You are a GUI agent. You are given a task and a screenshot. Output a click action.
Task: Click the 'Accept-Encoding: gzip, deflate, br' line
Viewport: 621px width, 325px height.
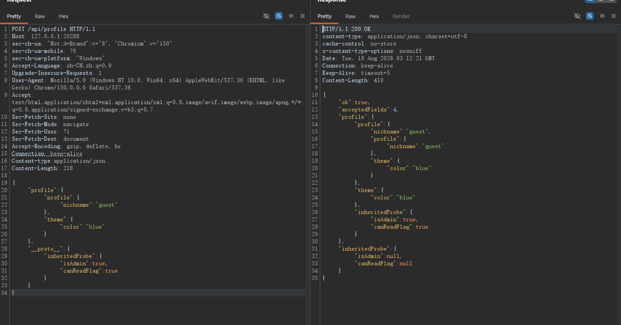(66, 146)
